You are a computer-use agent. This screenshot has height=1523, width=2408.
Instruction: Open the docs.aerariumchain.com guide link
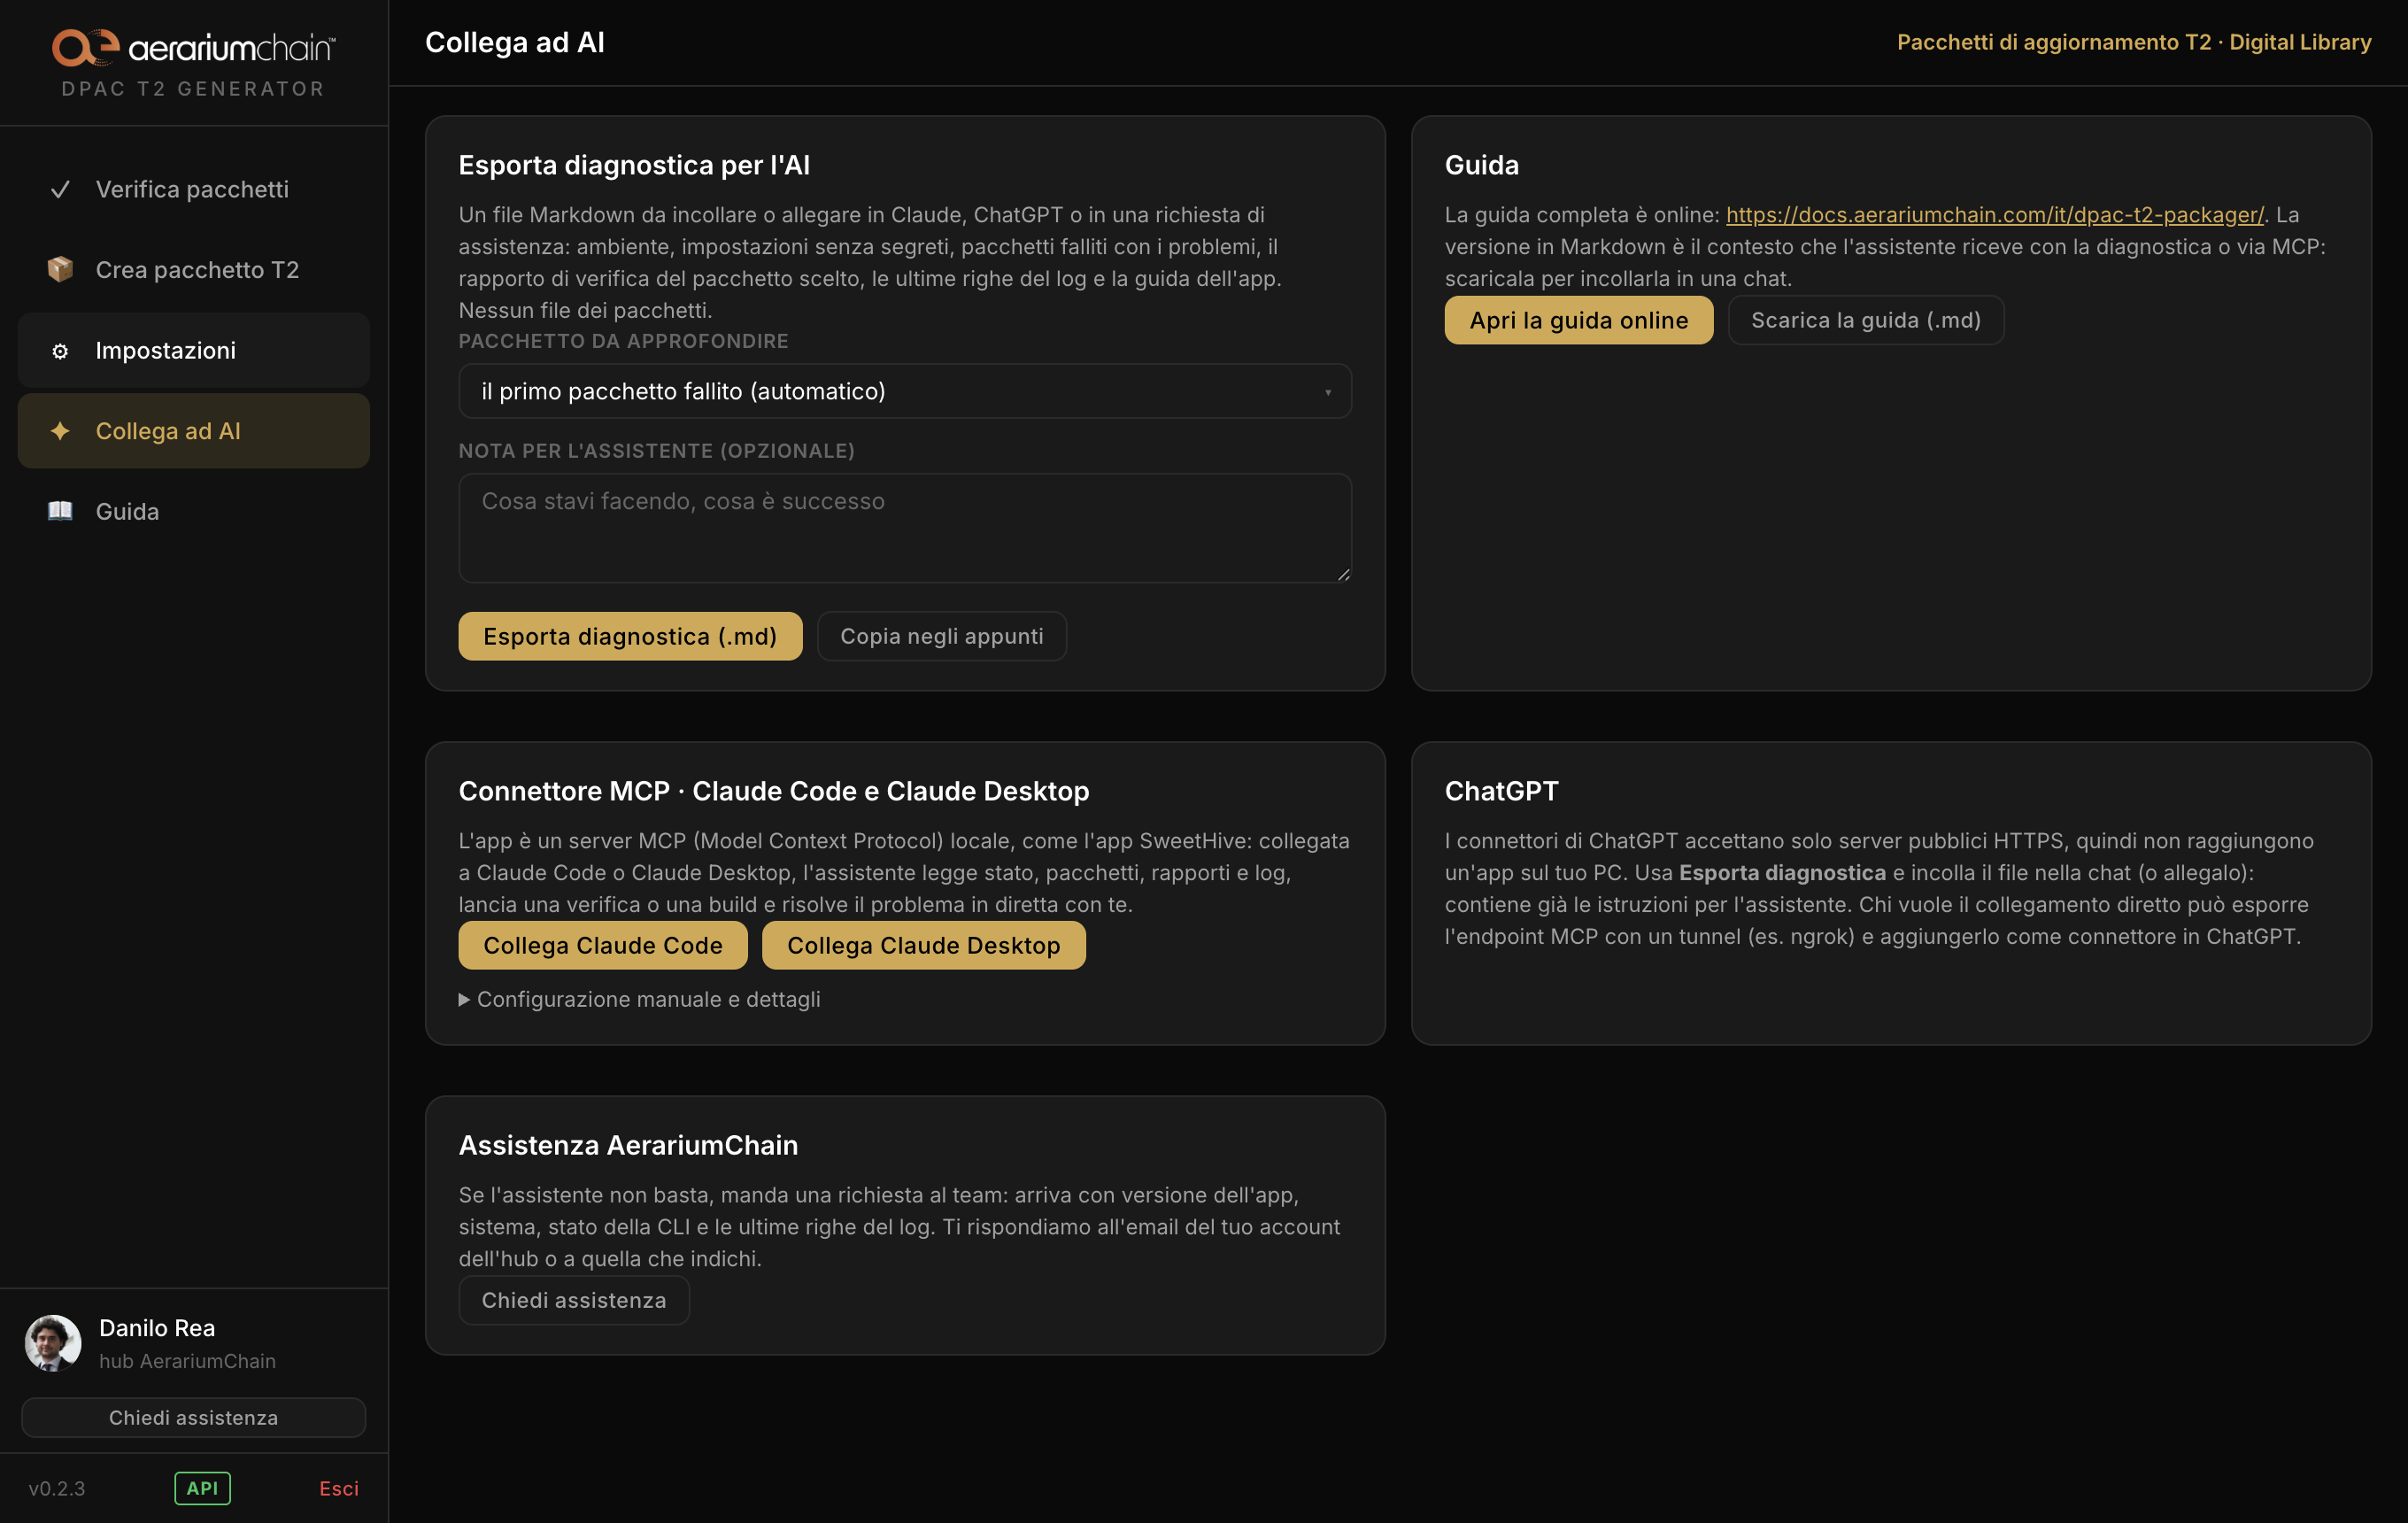click(1995, 215)
